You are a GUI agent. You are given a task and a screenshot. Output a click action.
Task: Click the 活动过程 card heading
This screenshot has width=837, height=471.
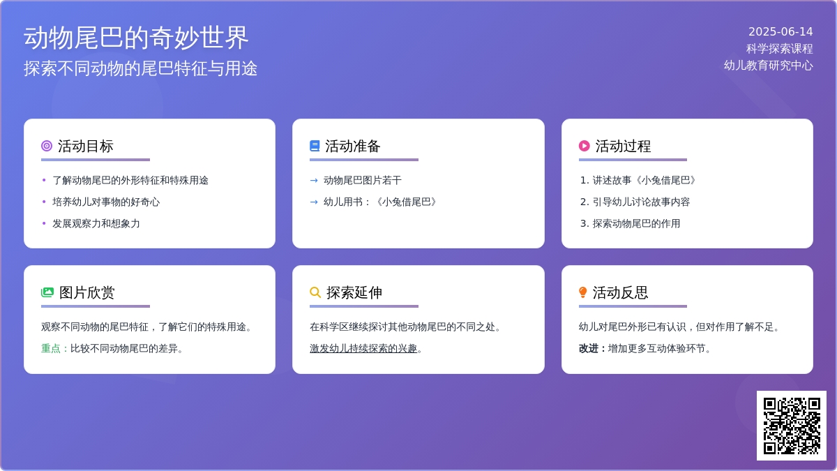[623, 146]
